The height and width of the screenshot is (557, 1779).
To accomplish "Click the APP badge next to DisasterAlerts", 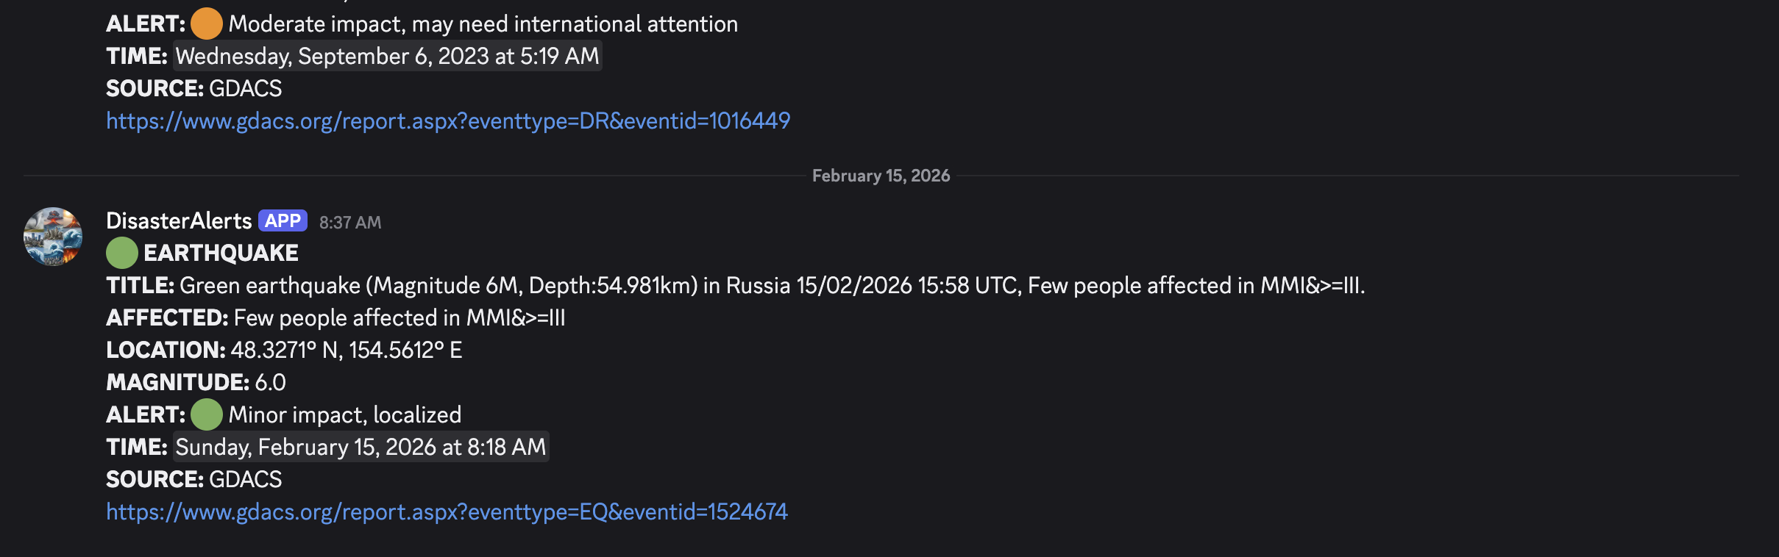I will coord(283,220).
